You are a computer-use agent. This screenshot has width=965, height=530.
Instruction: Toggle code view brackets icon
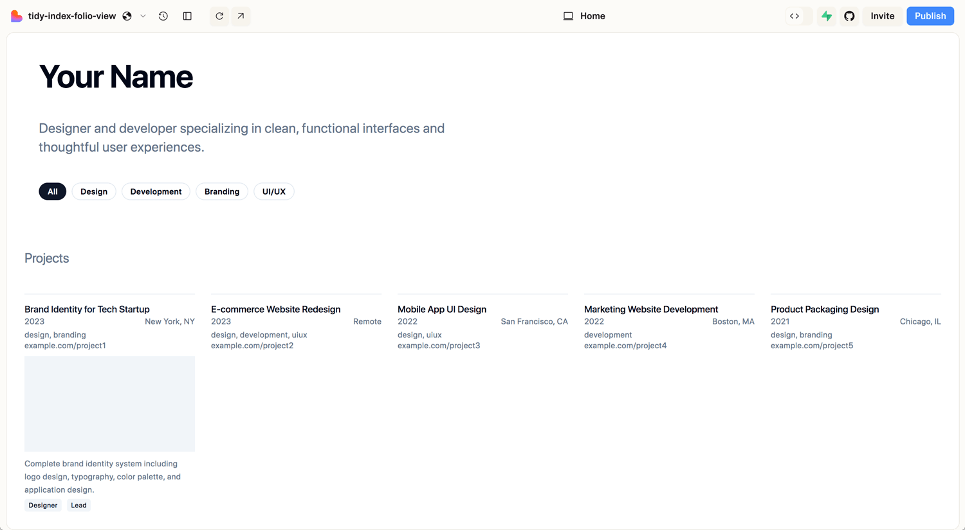point(795,16)
